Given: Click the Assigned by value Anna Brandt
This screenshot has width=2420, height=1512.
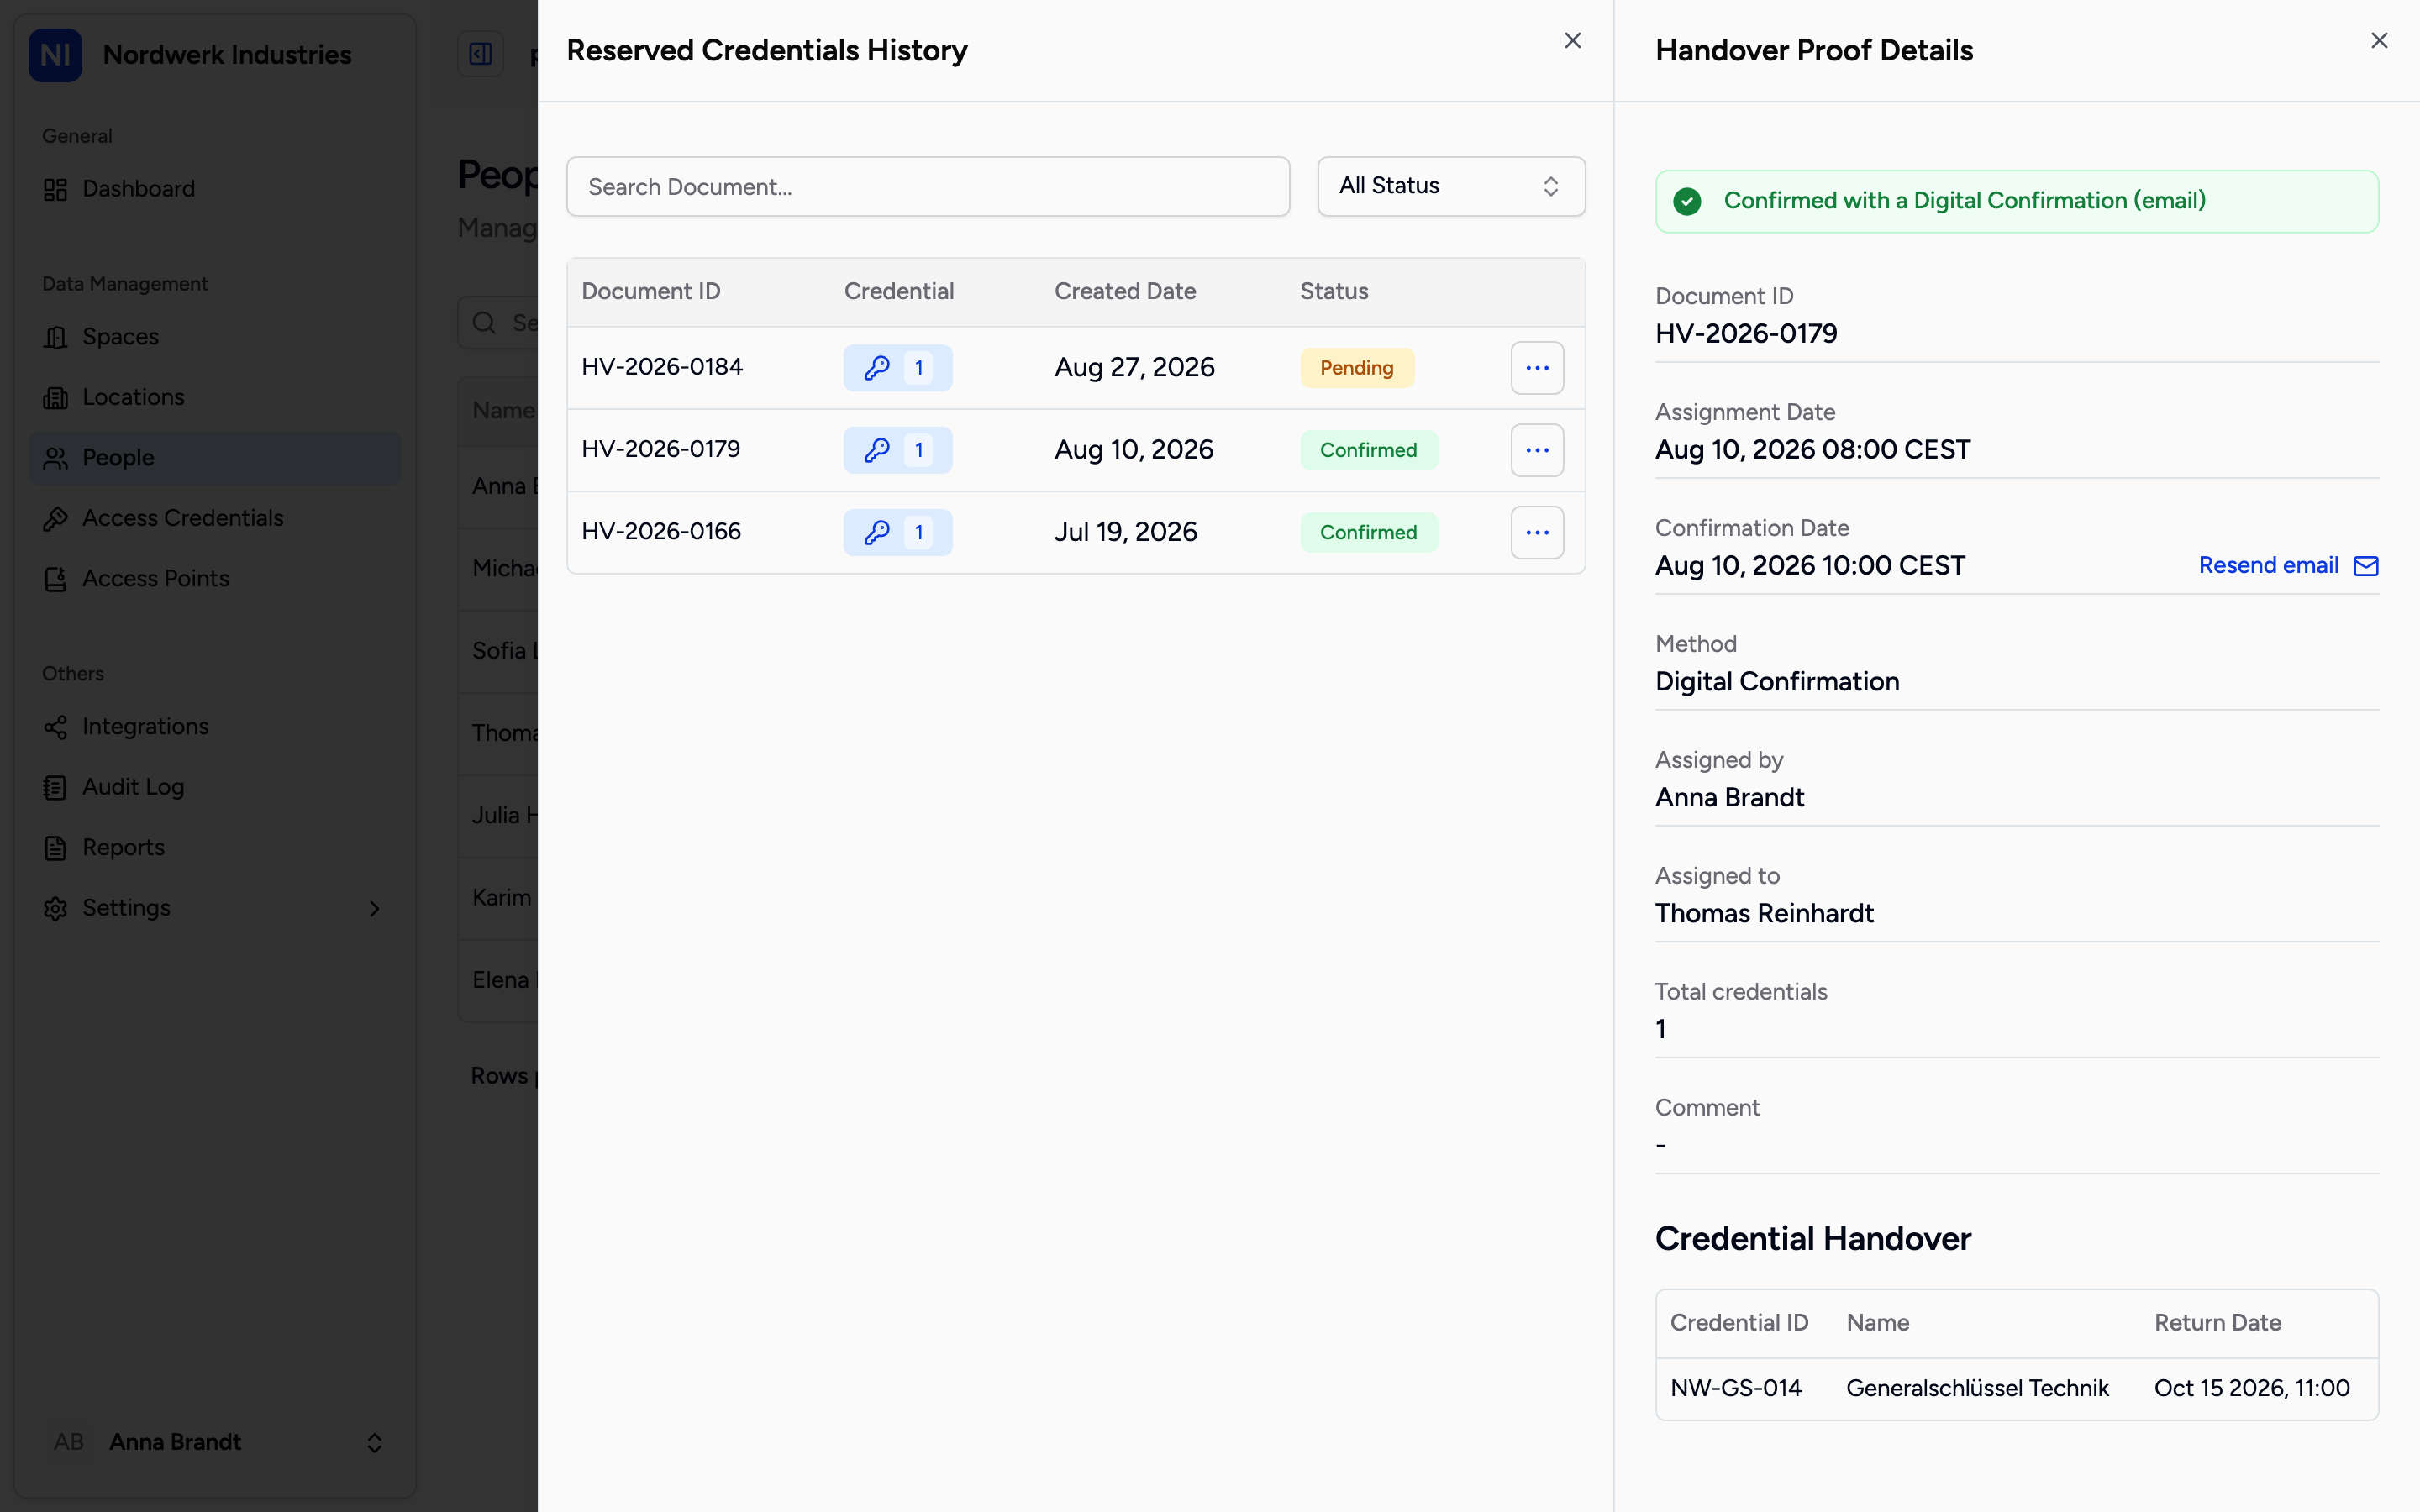Looking at the screenshot, I should pos(1730,798).
